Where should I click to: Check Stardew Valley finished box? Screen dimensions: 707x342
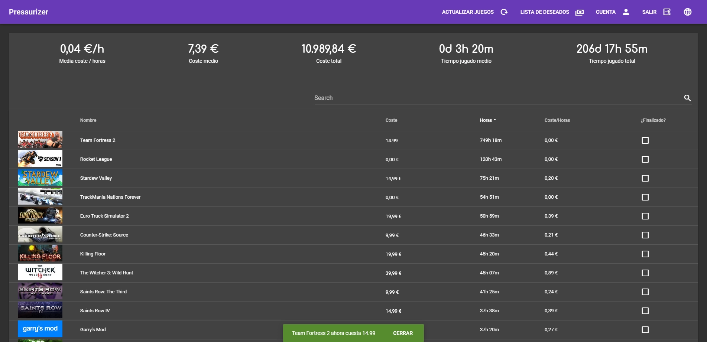point(645,178)
